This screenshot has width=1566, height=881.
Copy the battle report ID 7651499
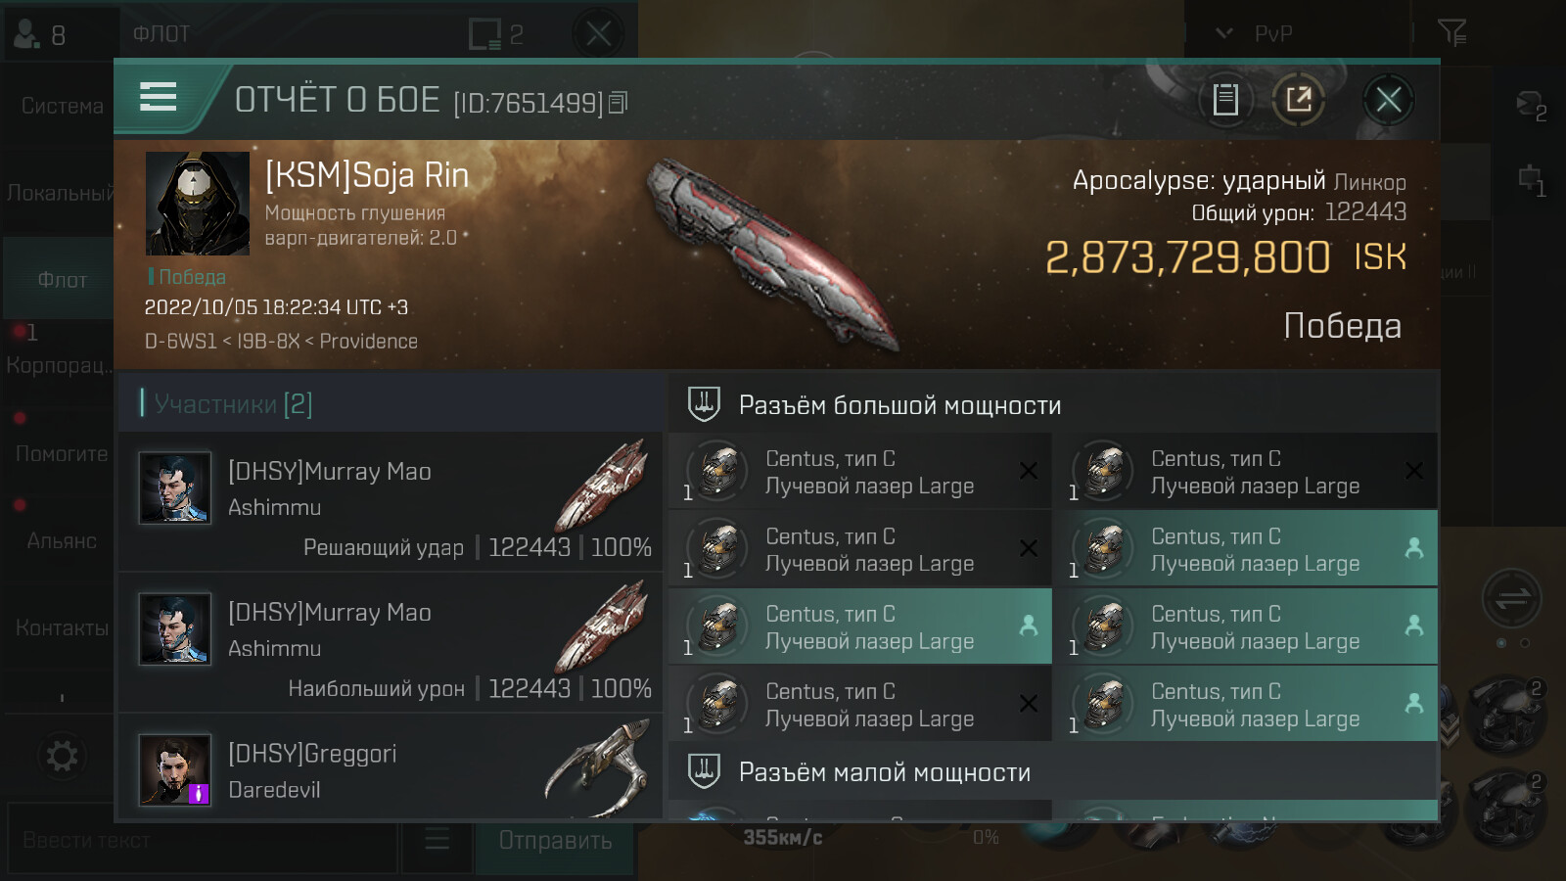[618, 102]
